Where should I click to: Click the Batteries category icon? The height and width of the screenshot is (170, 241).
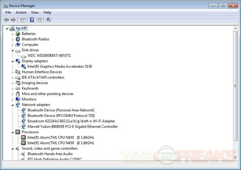(18, 34)
